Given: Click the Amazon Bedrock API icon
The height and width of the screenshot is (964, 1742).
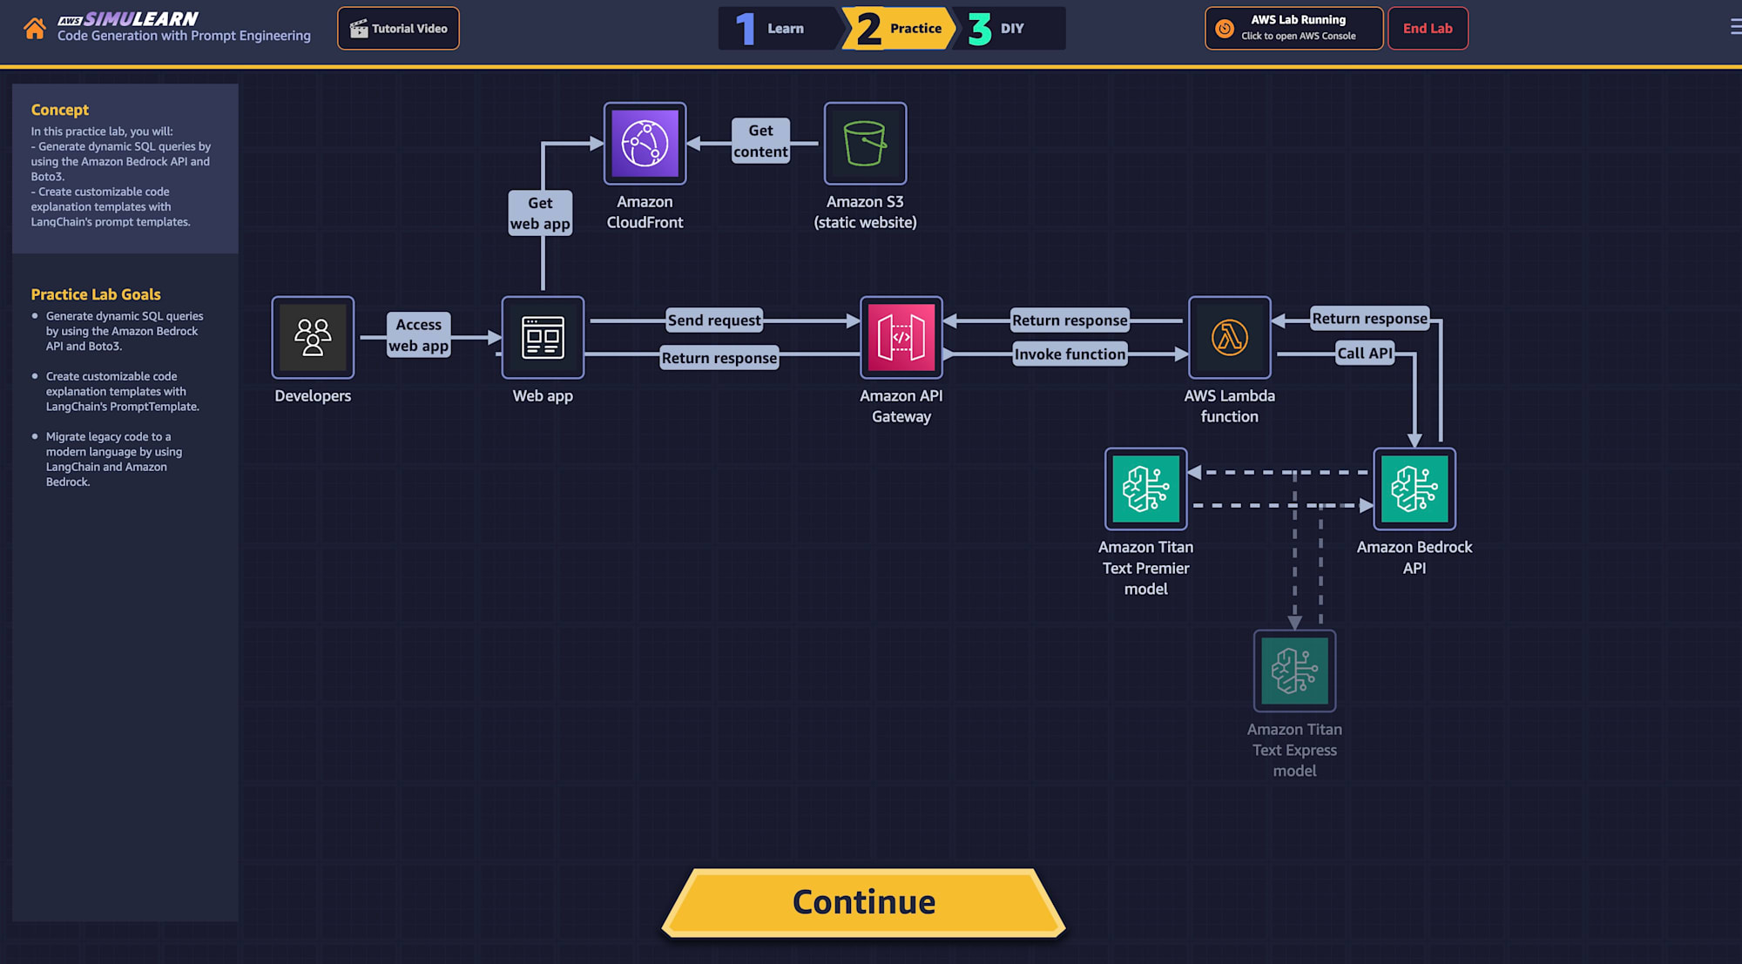Looking at the screenshot, I should (x=1415, y=489).
